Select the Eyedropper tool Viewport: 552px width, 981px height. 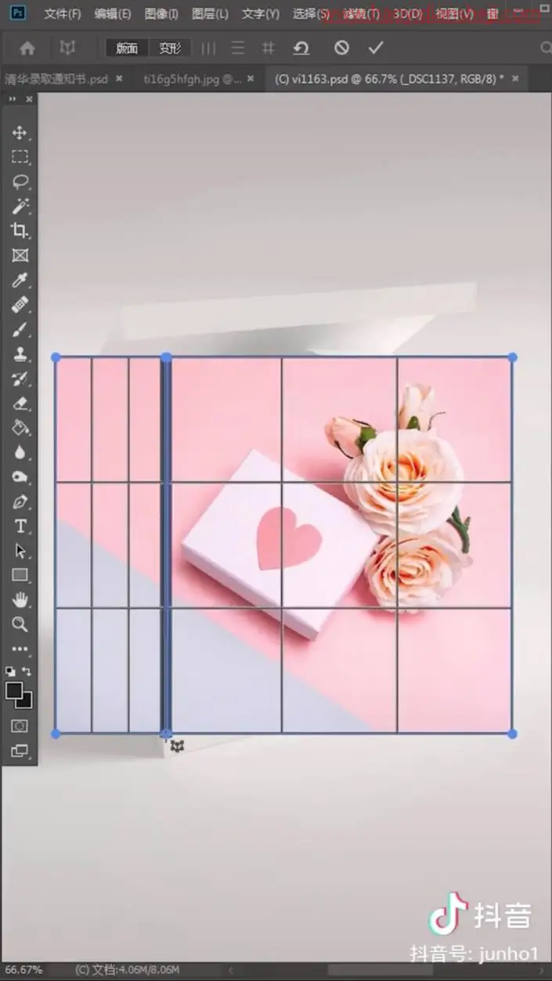20,280
